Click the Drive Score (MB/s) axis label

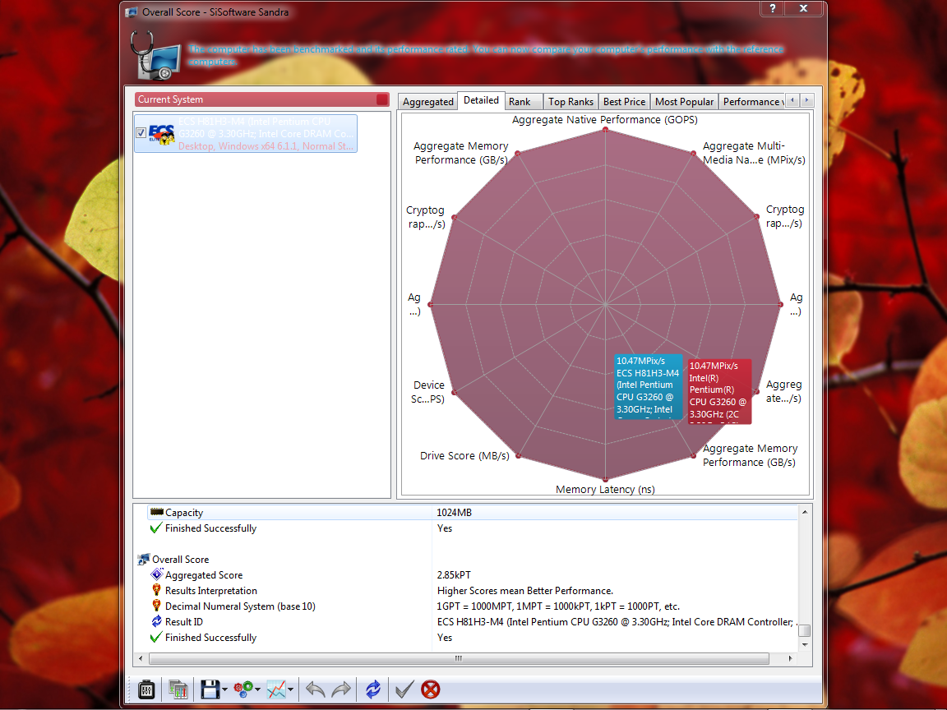click(x=464, y=455)
